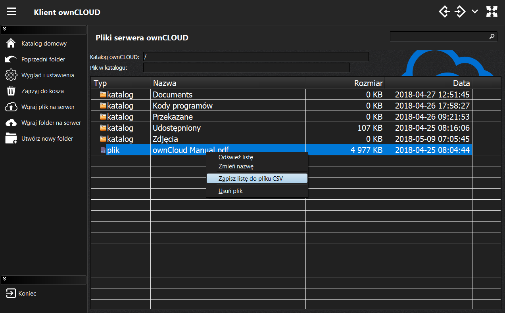Choose Zapisz listę do pliku CSV

[x=257, y=178]
